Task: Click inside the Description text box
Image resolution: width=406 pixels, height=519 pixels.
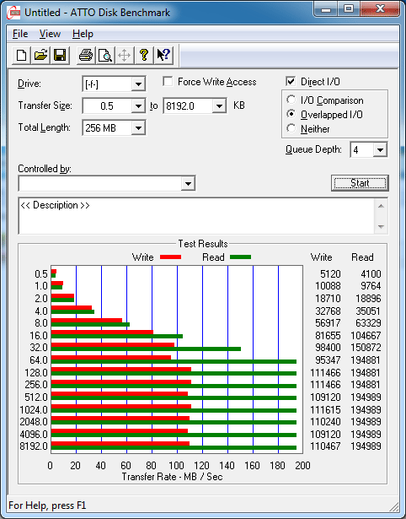Action: (x=196, y=216)
